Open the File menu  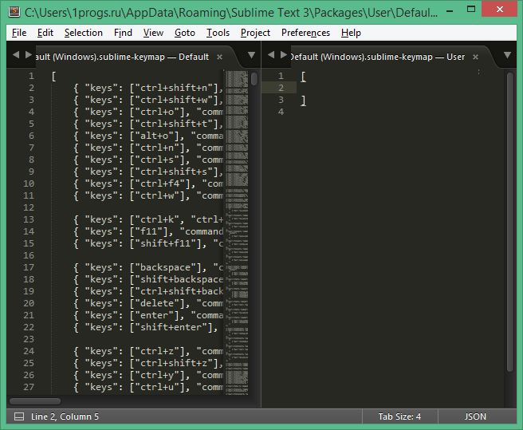coord(19,33)
